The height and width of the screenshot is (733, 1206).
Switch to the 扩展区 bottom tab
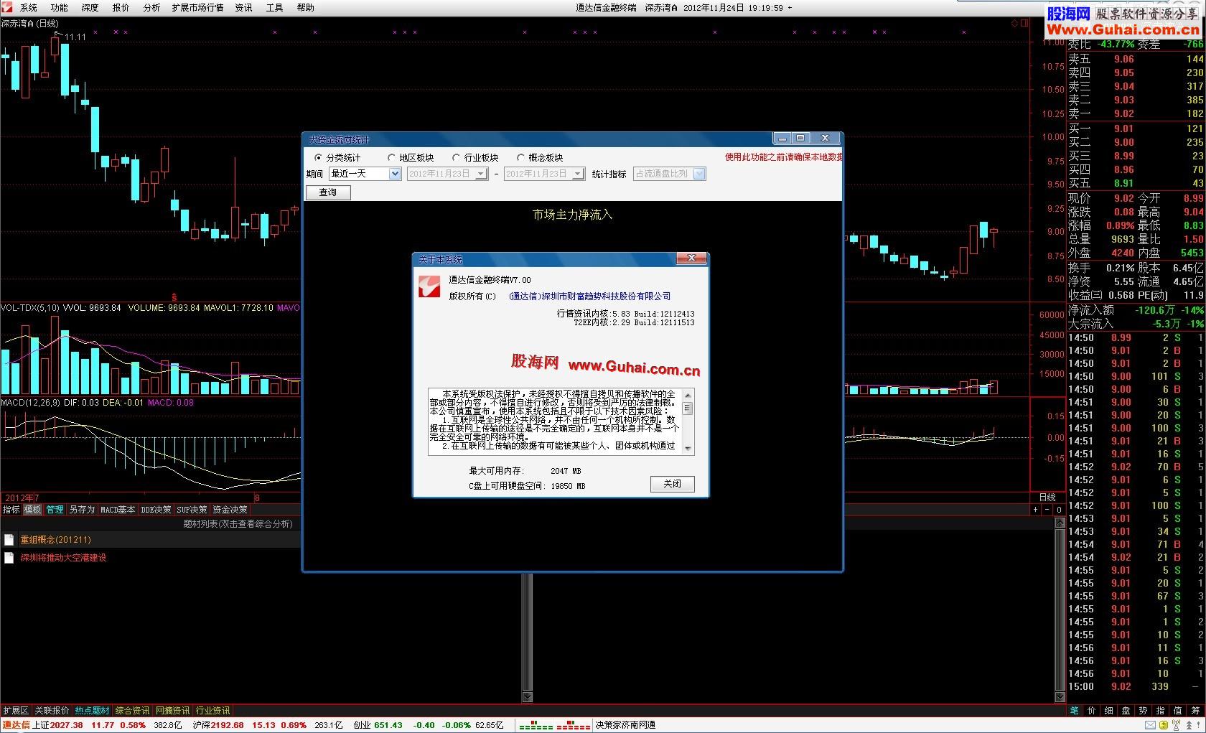[x=16, y=710]
